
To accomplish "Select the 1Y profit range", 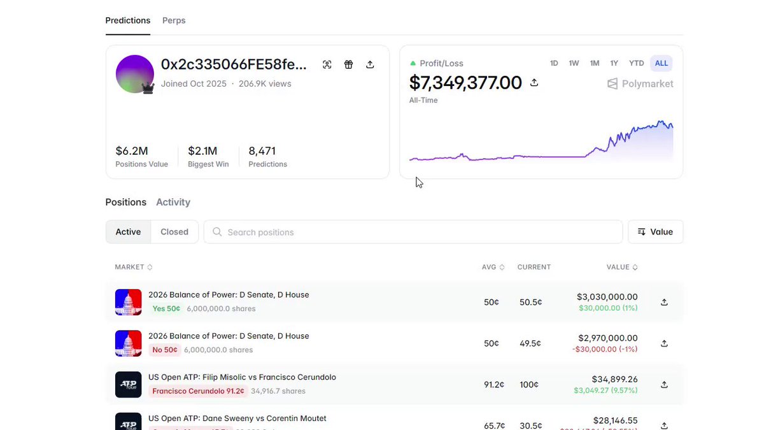I will click(614, 63).
